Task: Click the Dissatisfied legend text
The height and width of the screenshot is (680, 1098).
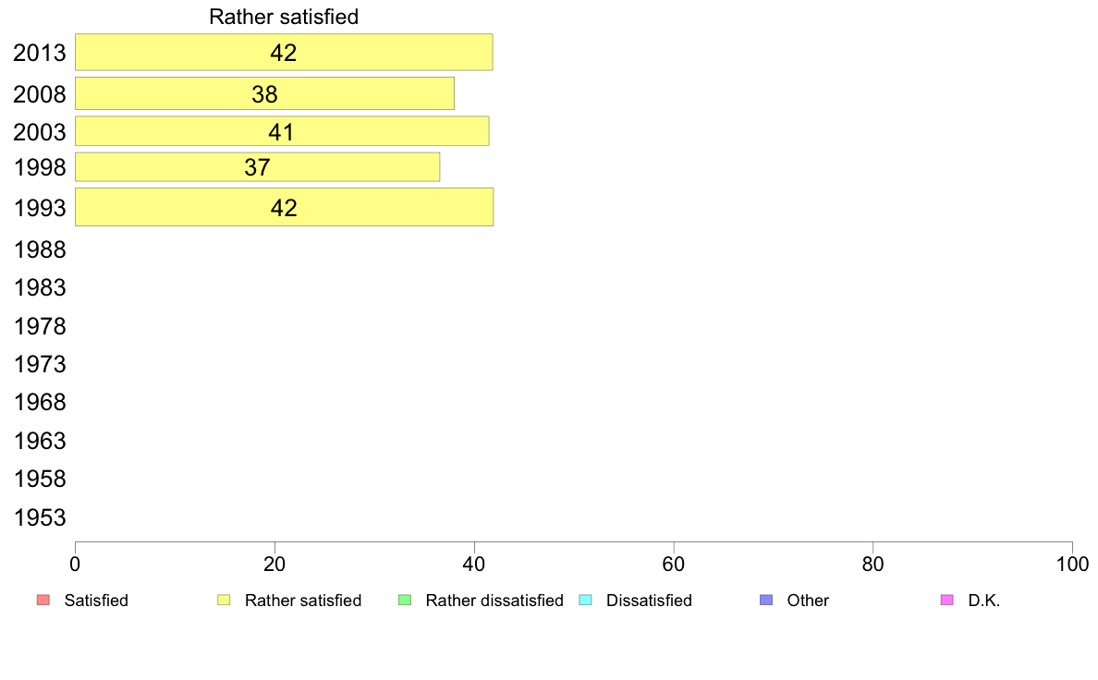Action: tap(649, 601)
